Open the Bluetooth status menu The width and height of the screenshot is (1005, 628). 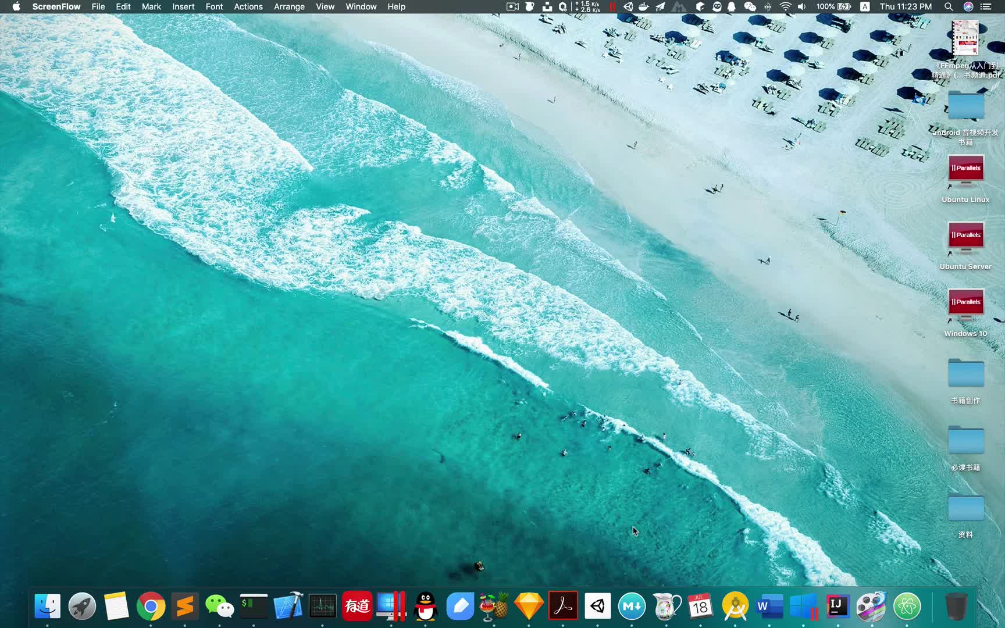[x=768, y=6]
